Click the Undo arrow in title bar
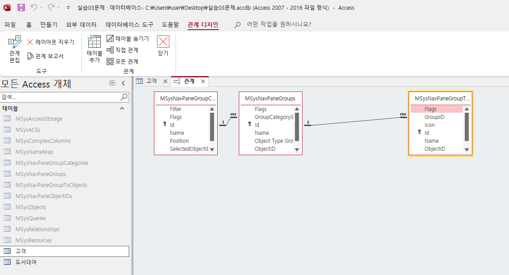509x275 pixels. coord(34,8)
